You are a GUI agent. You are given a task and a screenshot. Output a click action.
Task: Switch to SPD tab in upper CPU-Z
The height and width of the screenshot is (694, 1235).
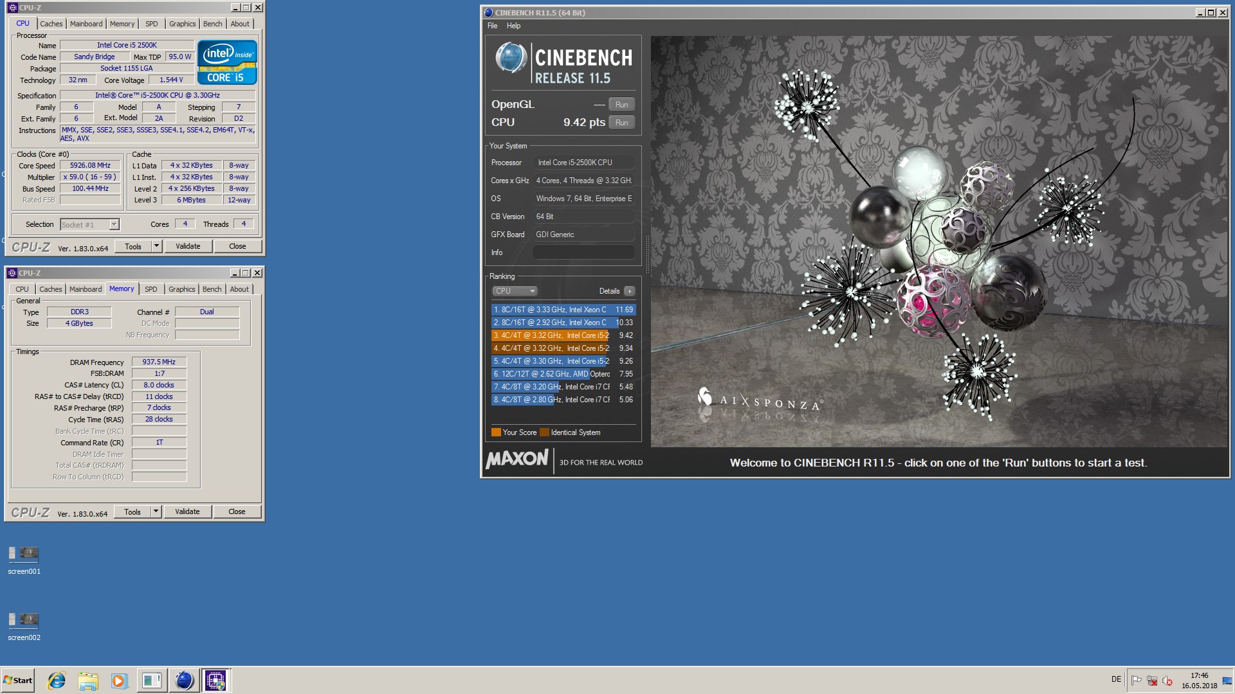pos(152,24)
